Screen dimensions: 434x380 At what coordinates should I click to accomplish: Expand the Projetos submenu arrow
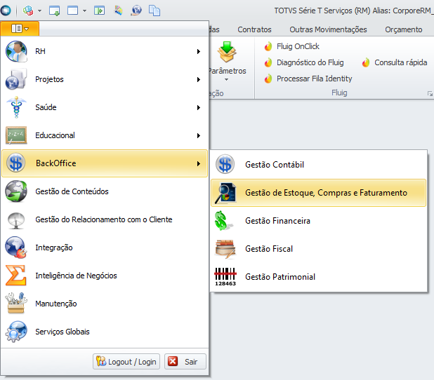pyautogui.click(x=199, y=80)
